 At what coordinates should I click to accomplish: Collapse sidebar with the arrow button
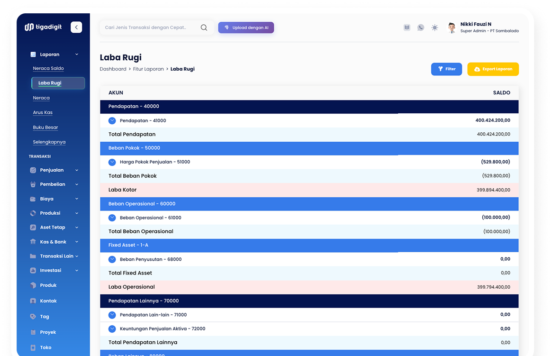pos(76,27)
